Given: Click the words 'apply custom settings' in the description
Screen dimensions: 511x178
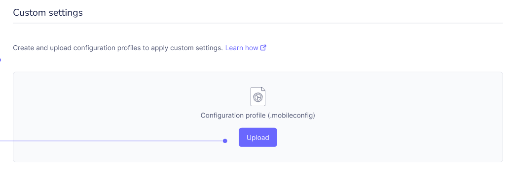Looking at the screenshot, I should tap(188, 48).
